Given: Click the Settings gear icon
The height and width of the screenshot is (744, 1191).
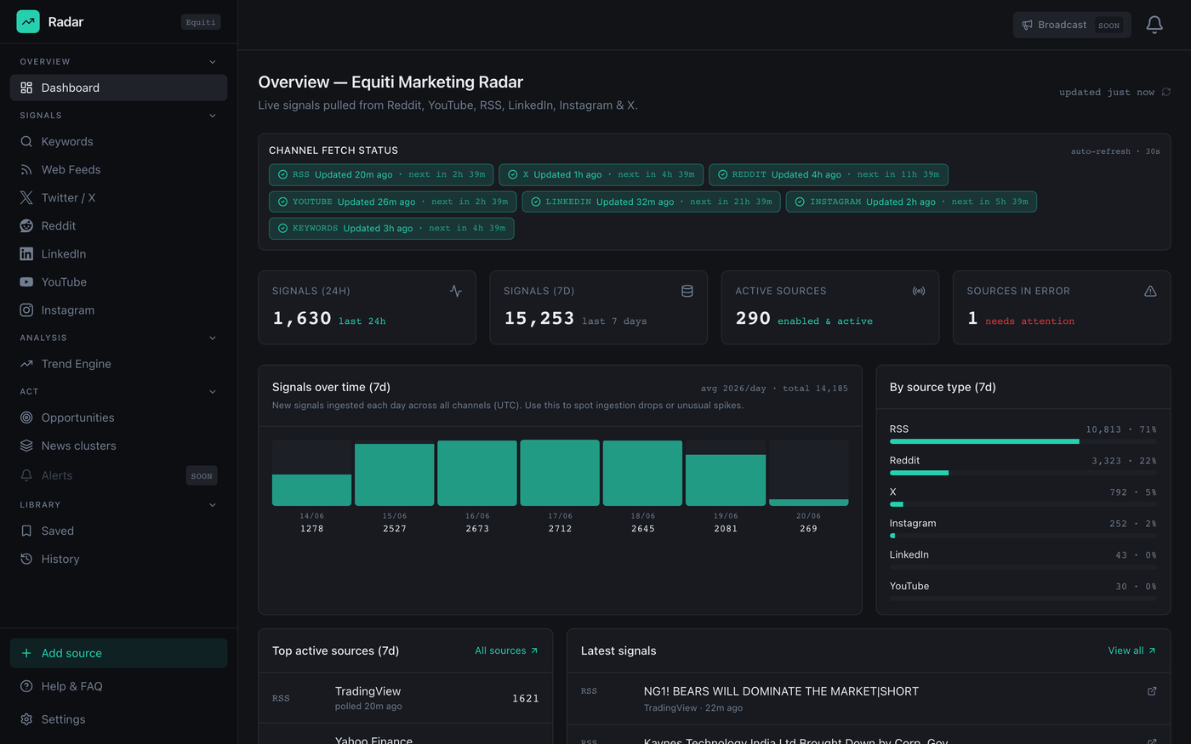Looking at the screenshot, I should [26, 719].
